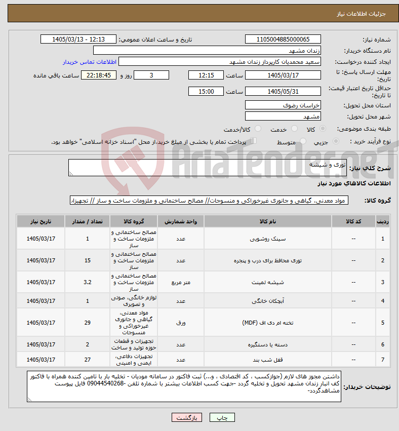
Task: Click the شماره نیاز number field
Action: tap(283, 40)
